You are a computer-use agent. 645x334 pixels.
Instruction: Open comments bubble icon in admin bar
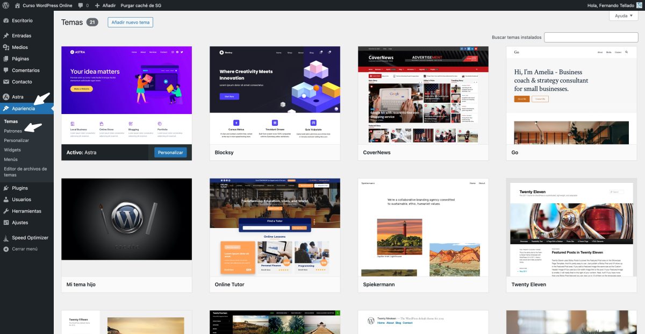(80, 5)
